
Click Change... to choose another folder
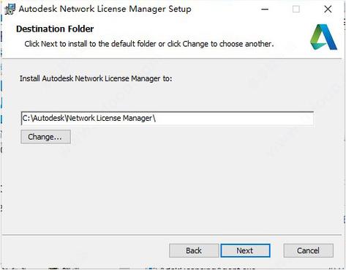pos(45,137)
